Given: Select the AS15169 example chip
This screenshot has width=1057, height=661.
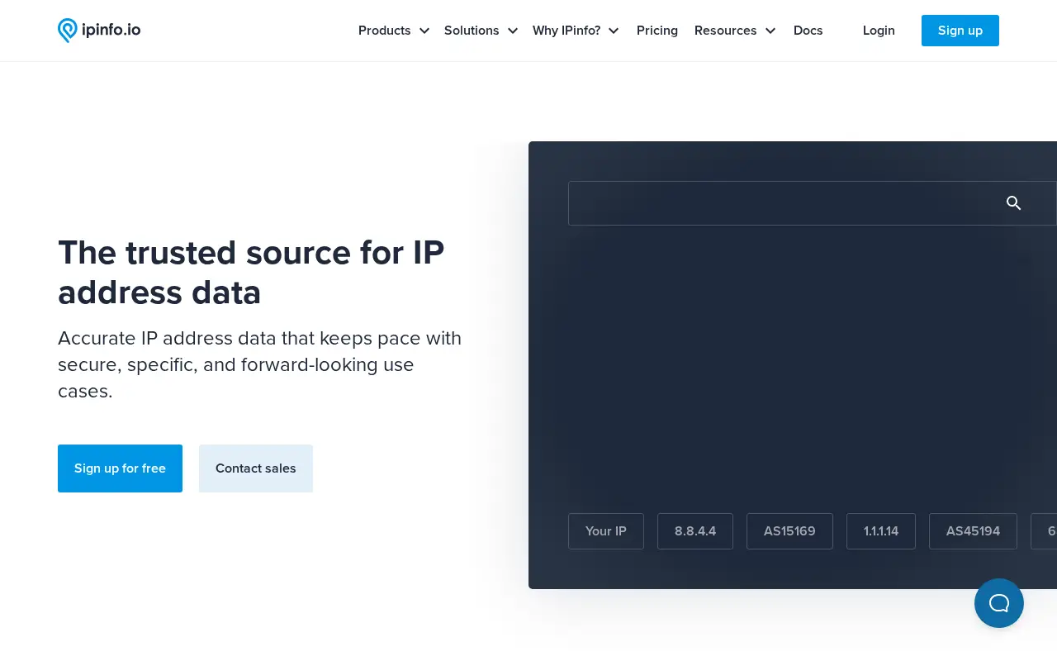Looking at the screenshot, I should 789,531.
